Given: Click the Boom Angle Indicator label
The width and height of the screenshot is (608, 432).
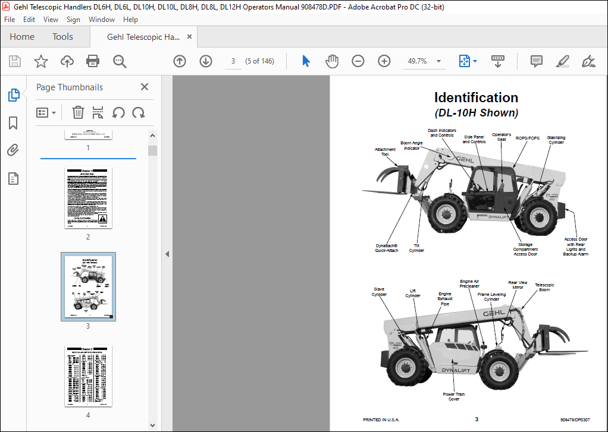Looking at the screenshot, I should point(411,146).
